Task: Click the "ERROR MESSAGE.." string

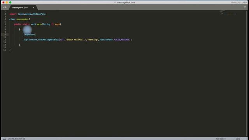Action: (76, 40)
